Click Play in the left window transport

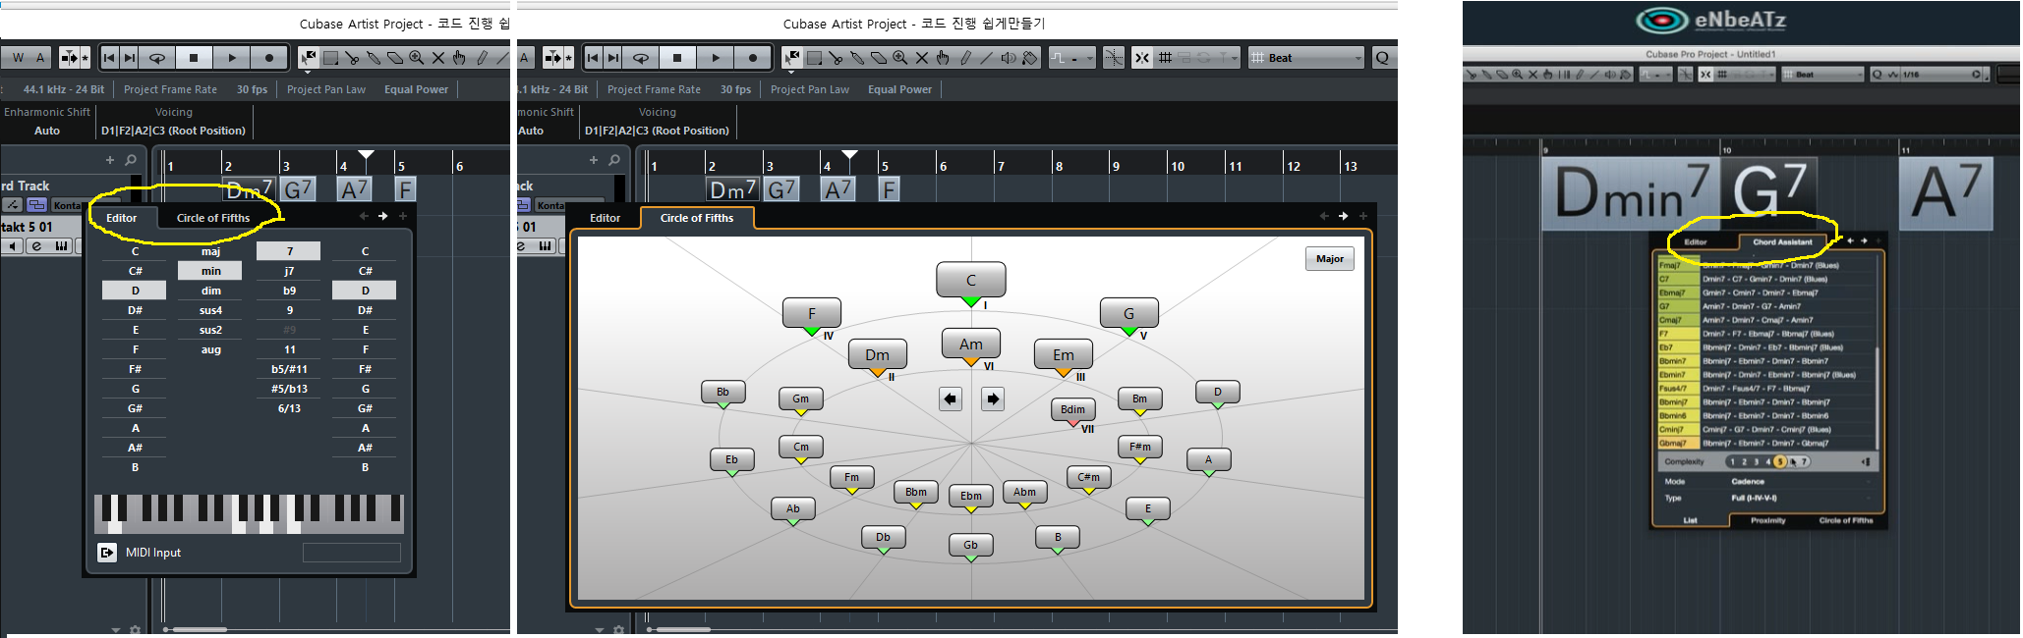click(x=232, y=58)
